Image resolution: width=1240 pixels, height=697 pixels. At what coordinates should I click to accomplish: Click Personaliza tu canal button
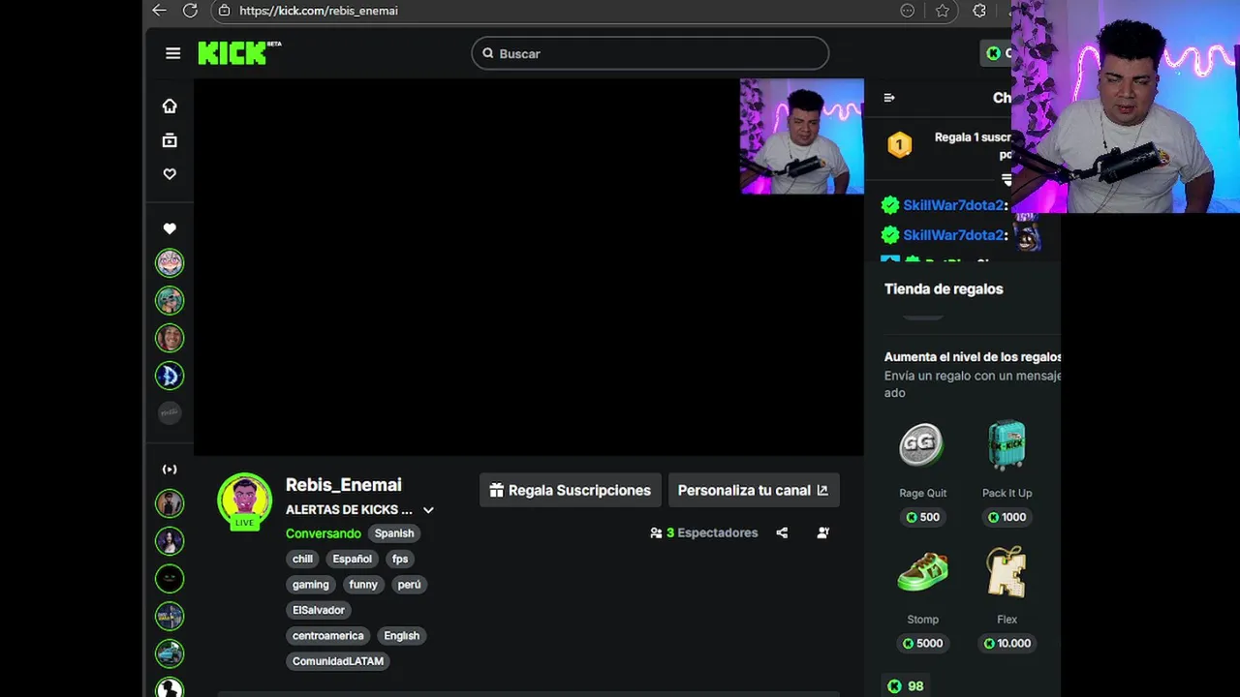(753, 490)
